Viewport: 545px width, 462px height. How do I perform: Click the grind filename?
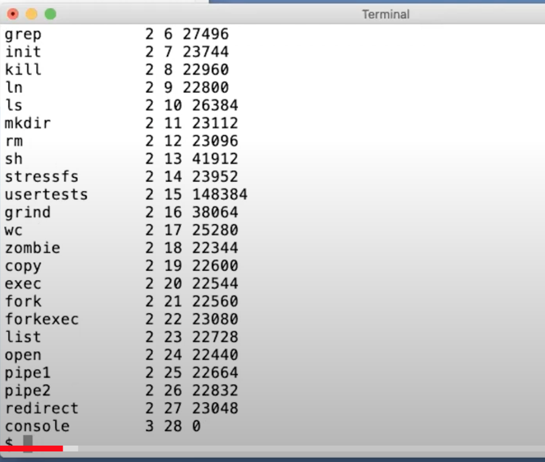(x=28, y=212)
